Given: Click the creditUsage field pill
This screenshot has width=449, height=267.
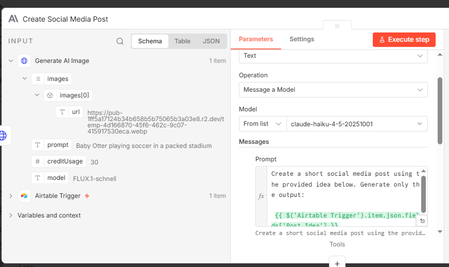Looking at the screenshot, I should [59, 161].
